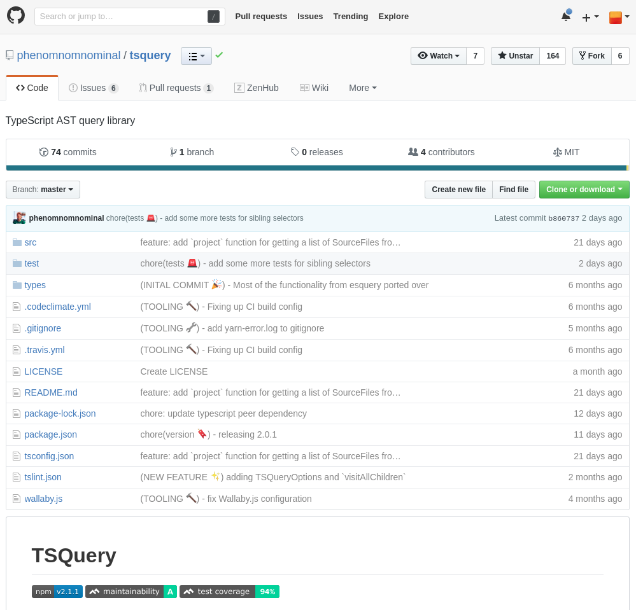Click the search or jump to field
Screen dimensions: 636x610
[130, 16]
